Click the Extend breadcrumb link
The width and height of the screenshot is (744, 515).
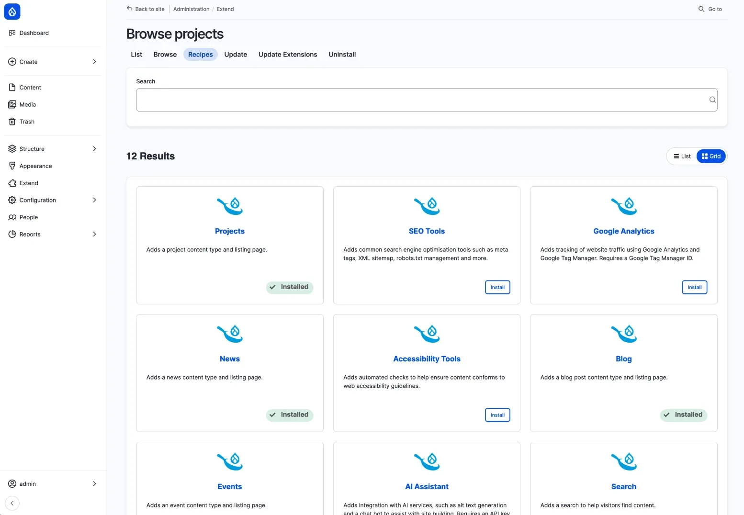click(x=225, y=9)
